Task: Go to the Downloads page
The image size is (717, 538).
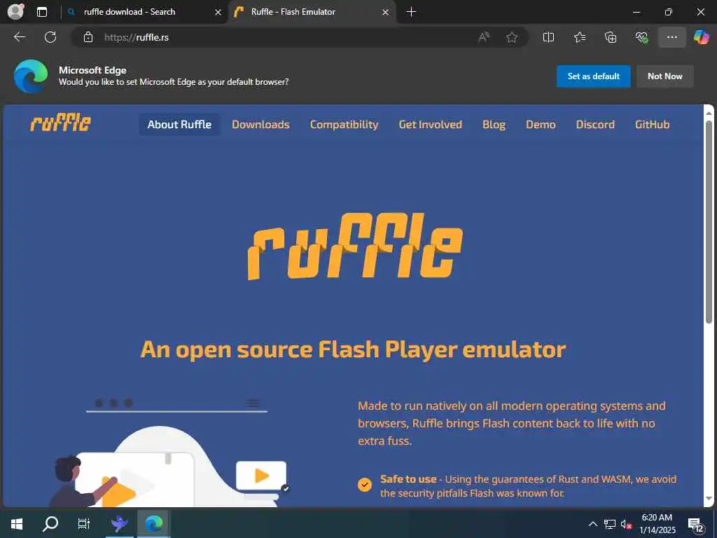Action: (260, 125)
